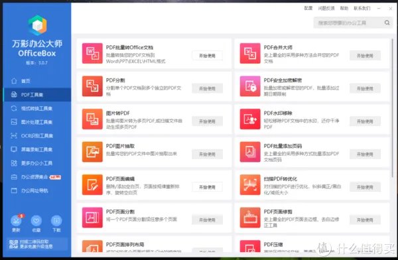The height and width of the screenshot is (260, 398).
Task: Start using PDF批量转Office文档
Action: (207, 56)
